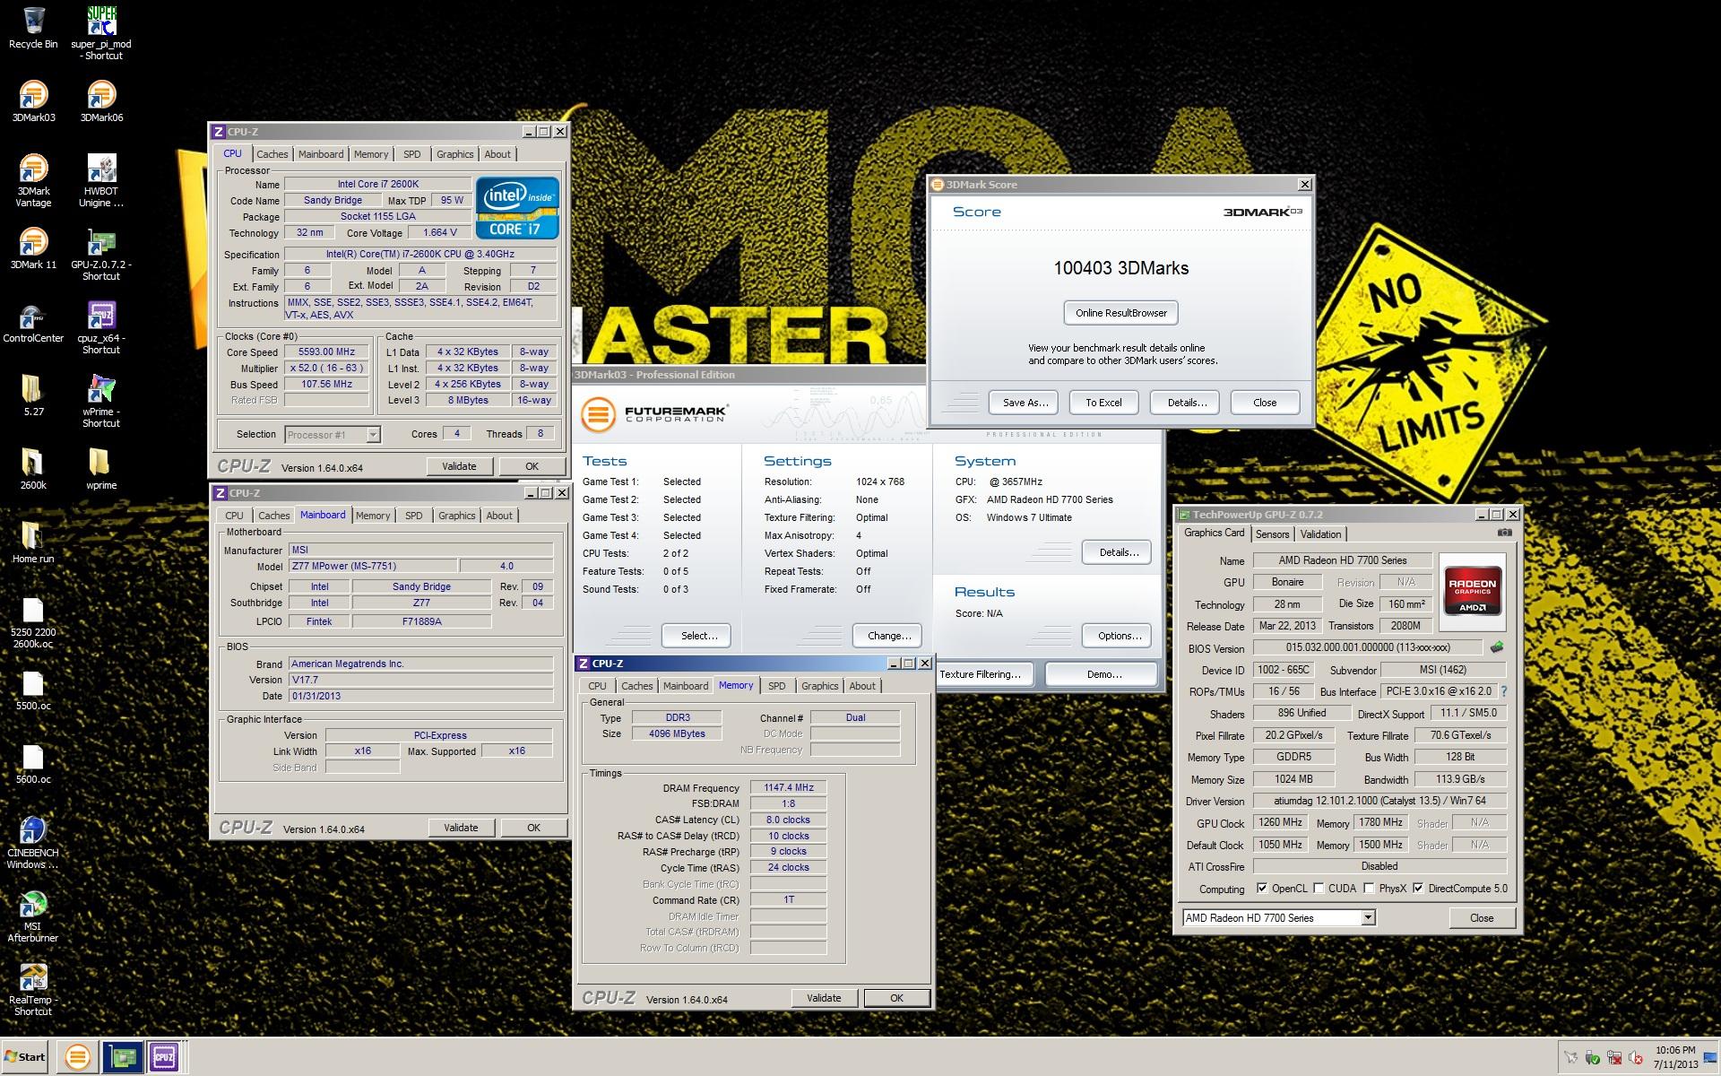The height and width of the screenshot is (1076, 1721).
Task: Launch super_pi_mod shortcut icon
Action: point(101,33)
